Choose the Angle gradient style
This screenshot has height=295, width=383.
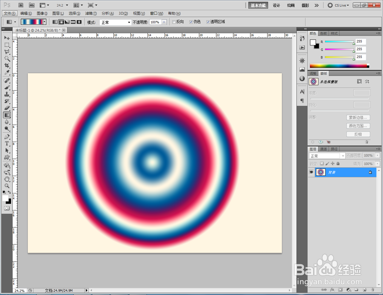click(x=67, y=22)
